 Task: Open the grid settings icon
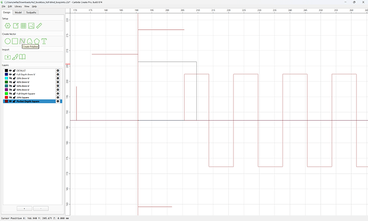[23, 26]
